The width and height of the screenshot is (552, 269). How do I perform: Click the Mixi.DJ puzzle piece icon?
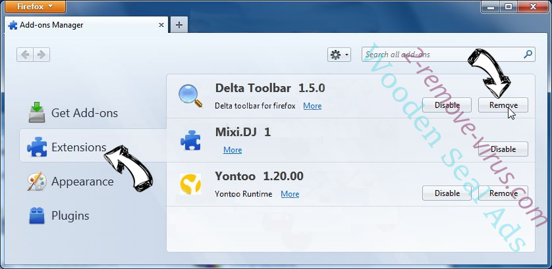click(190, 140)
